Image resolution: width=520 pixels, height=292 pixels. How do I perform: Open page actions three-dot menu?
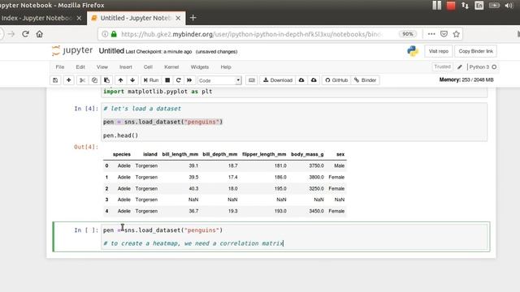tap(431, 34)
